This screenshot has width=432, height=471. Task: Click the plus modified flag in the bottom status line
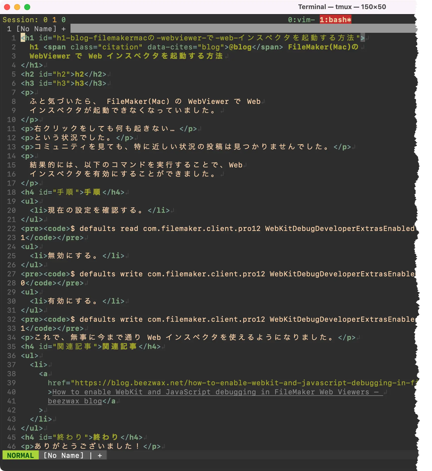pos(100,455)
